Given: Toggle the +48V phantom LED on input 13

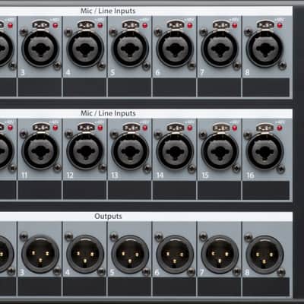Looking at the screenshot, I should coord(144,128).
